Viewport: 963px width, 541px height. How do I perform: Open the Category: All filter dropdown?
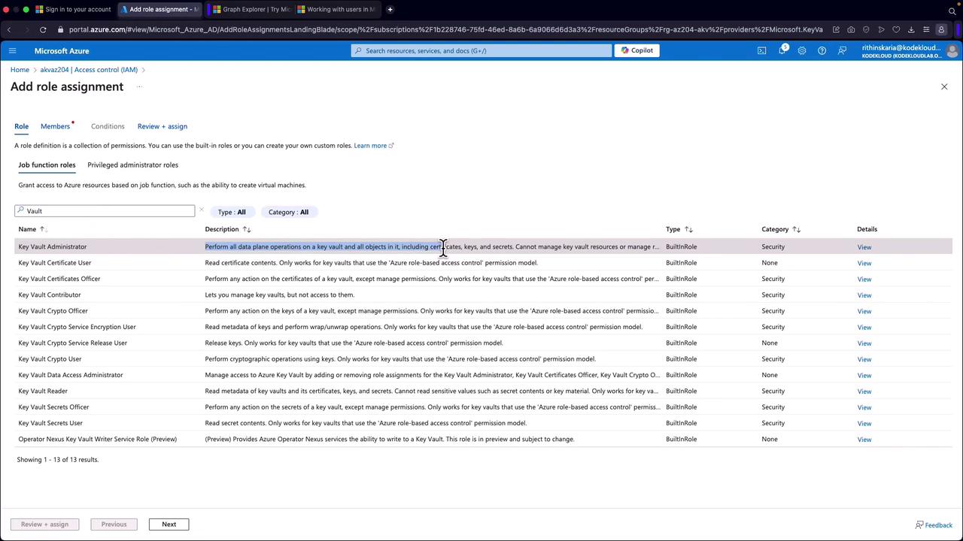(288, 212)
